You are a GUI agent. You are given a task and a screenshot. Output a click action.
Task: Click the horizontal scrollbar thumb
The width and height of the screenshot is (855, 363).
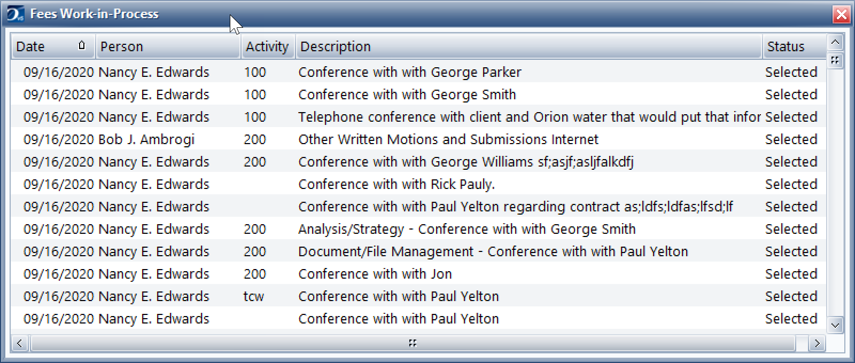coord(413,343)
